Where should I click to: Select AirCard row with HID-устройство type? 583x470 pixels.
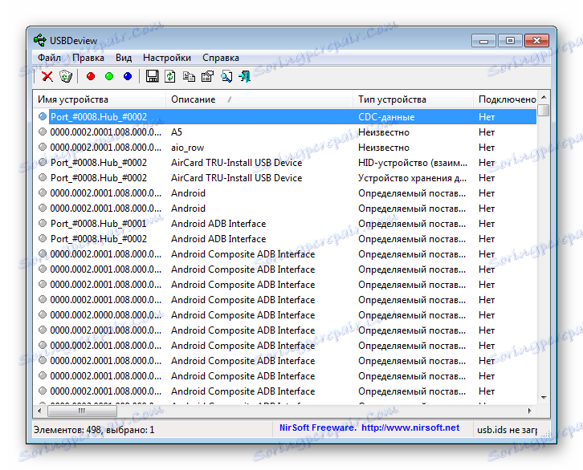tap(285, 163)
